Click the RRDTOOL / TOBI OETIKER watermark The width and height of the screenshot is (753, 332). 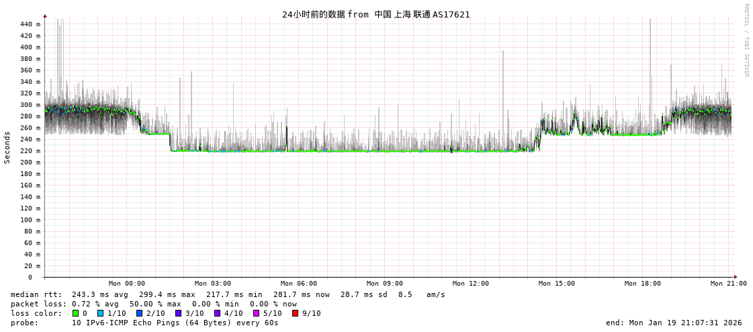click(746, 40)
